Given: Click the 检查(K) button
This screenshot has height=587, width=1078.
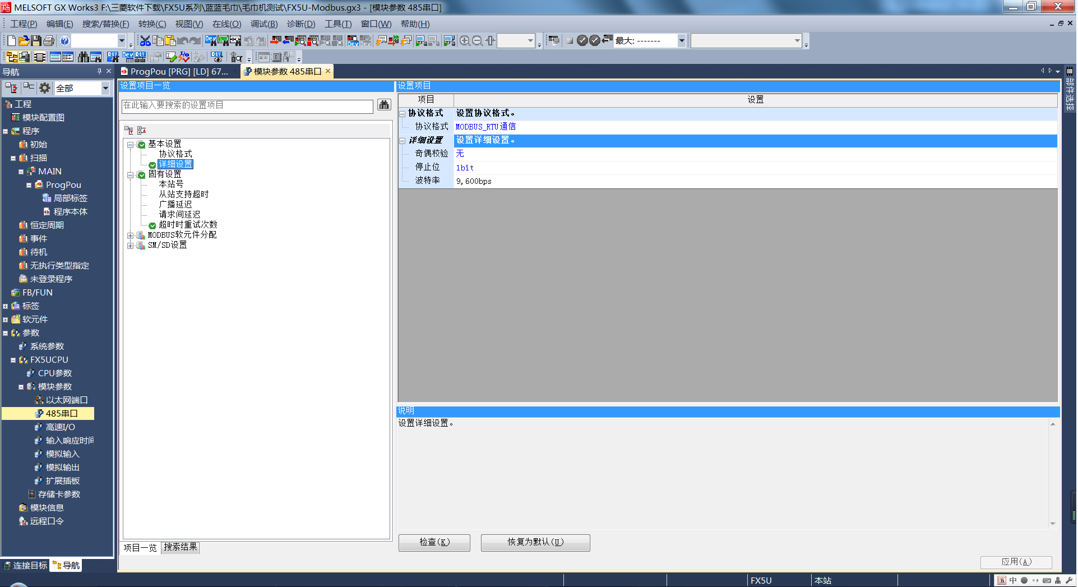Looking at the screenshot, I should 434,542.
